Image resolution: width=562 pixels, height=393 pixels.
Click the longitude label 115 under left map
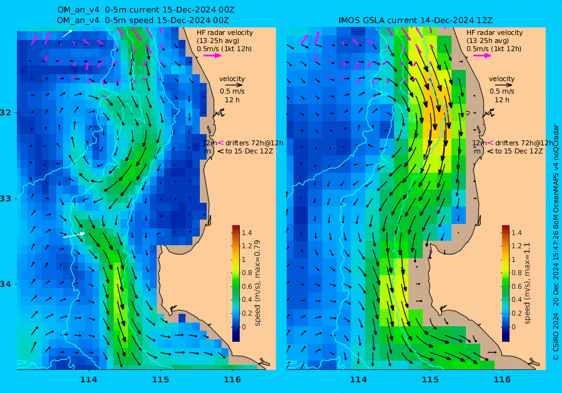(160, 380)
